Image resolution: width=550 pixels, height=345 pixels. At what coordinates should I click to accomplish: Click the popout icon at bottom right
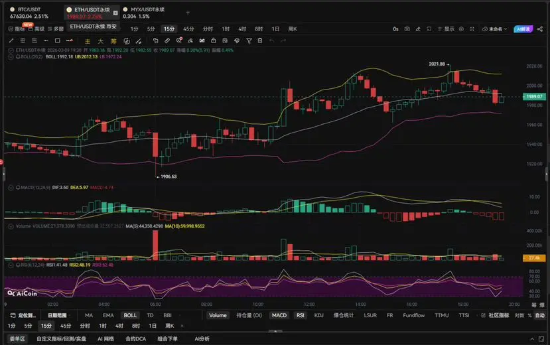coord(541,338)
